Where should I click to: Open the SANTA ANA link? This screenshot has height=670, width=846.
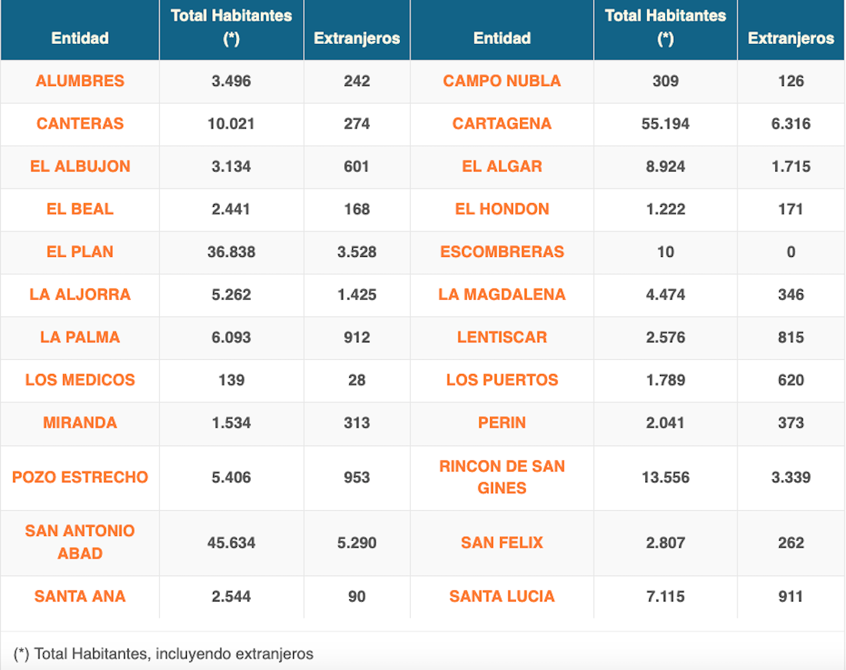(80, 596)
